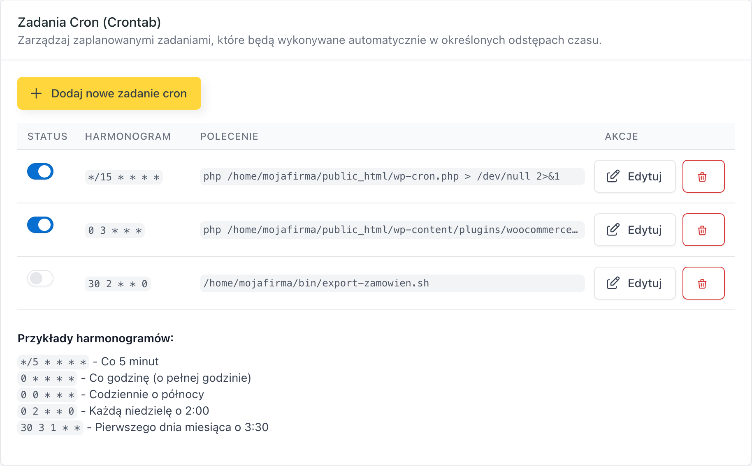Select the wp-cron.php command text
752x466 pixels.
392,176
